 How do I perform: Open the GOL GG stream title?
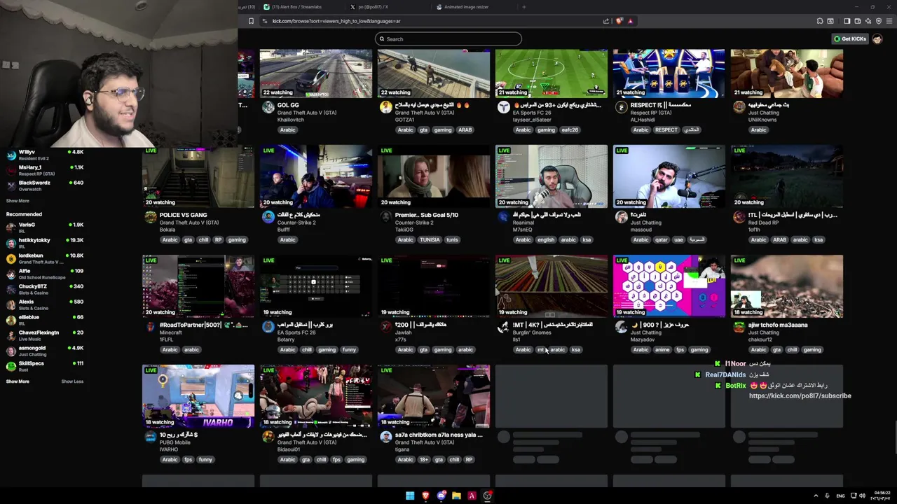pos(288,105)
